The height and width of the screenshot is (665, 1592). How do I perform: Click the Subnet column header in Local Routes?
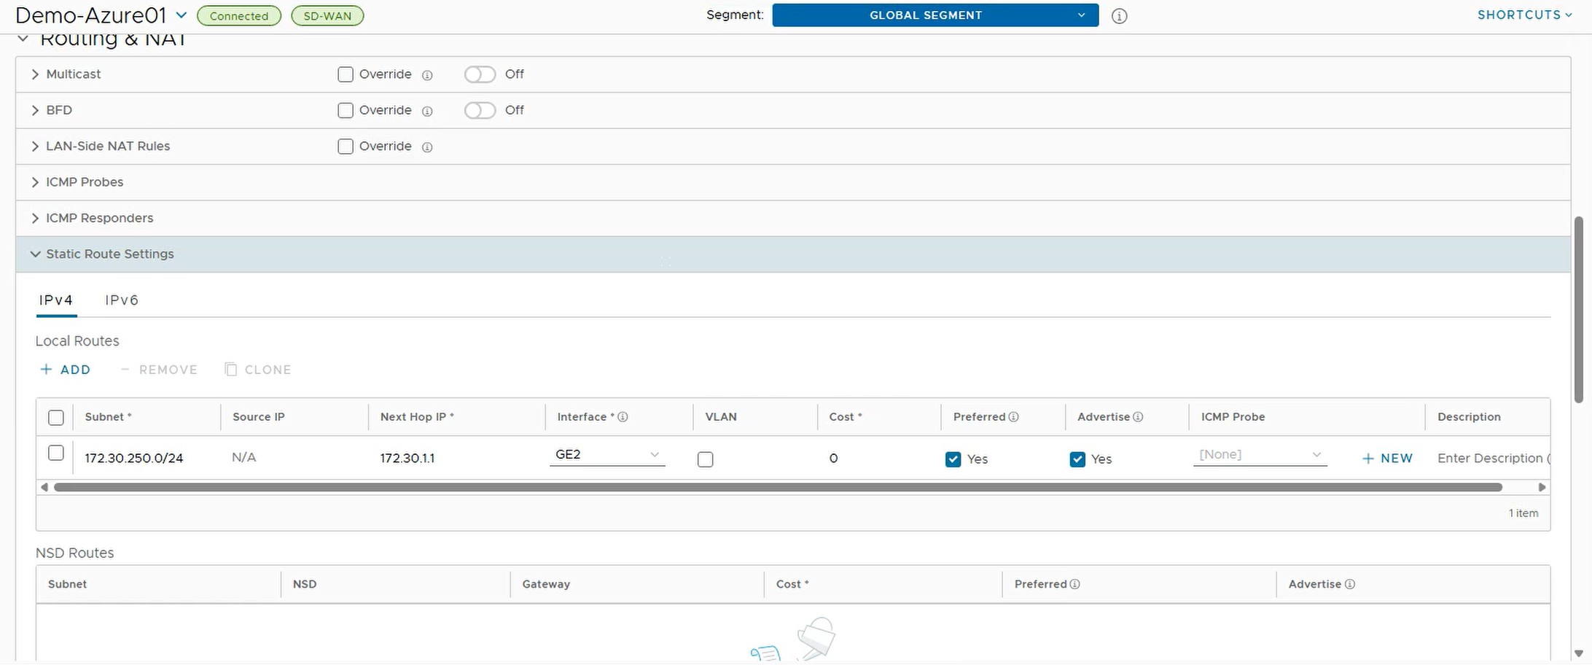point(108,417)
